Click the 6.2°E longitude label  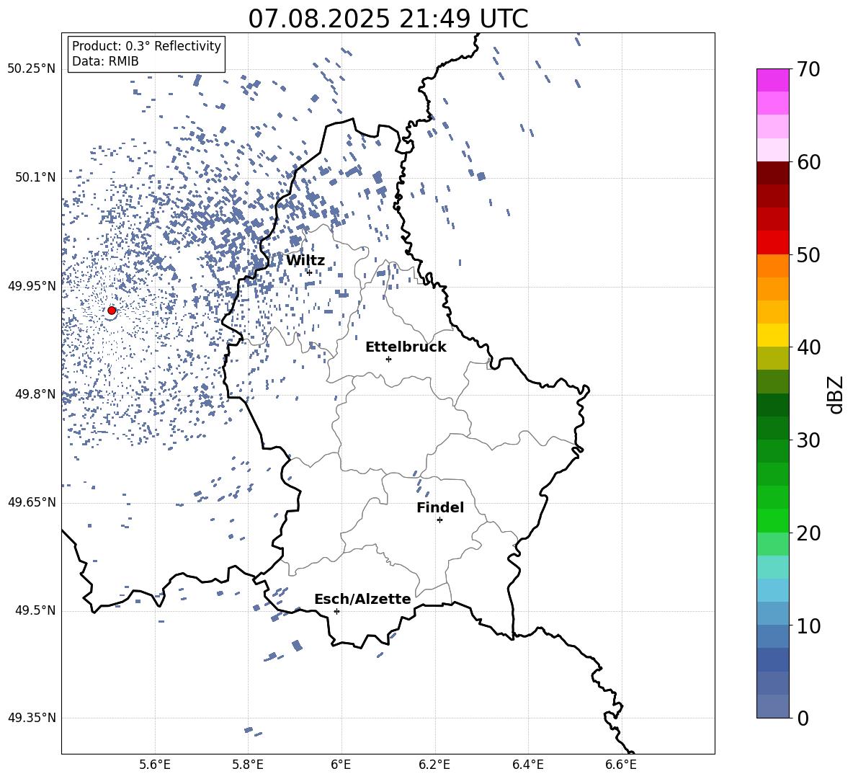(434, 765)
